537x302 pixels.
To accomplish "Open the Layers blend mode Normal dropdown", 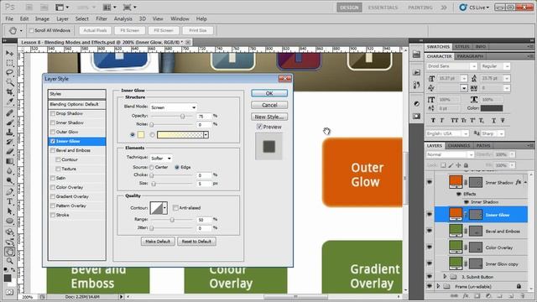I will coord(450,154).
